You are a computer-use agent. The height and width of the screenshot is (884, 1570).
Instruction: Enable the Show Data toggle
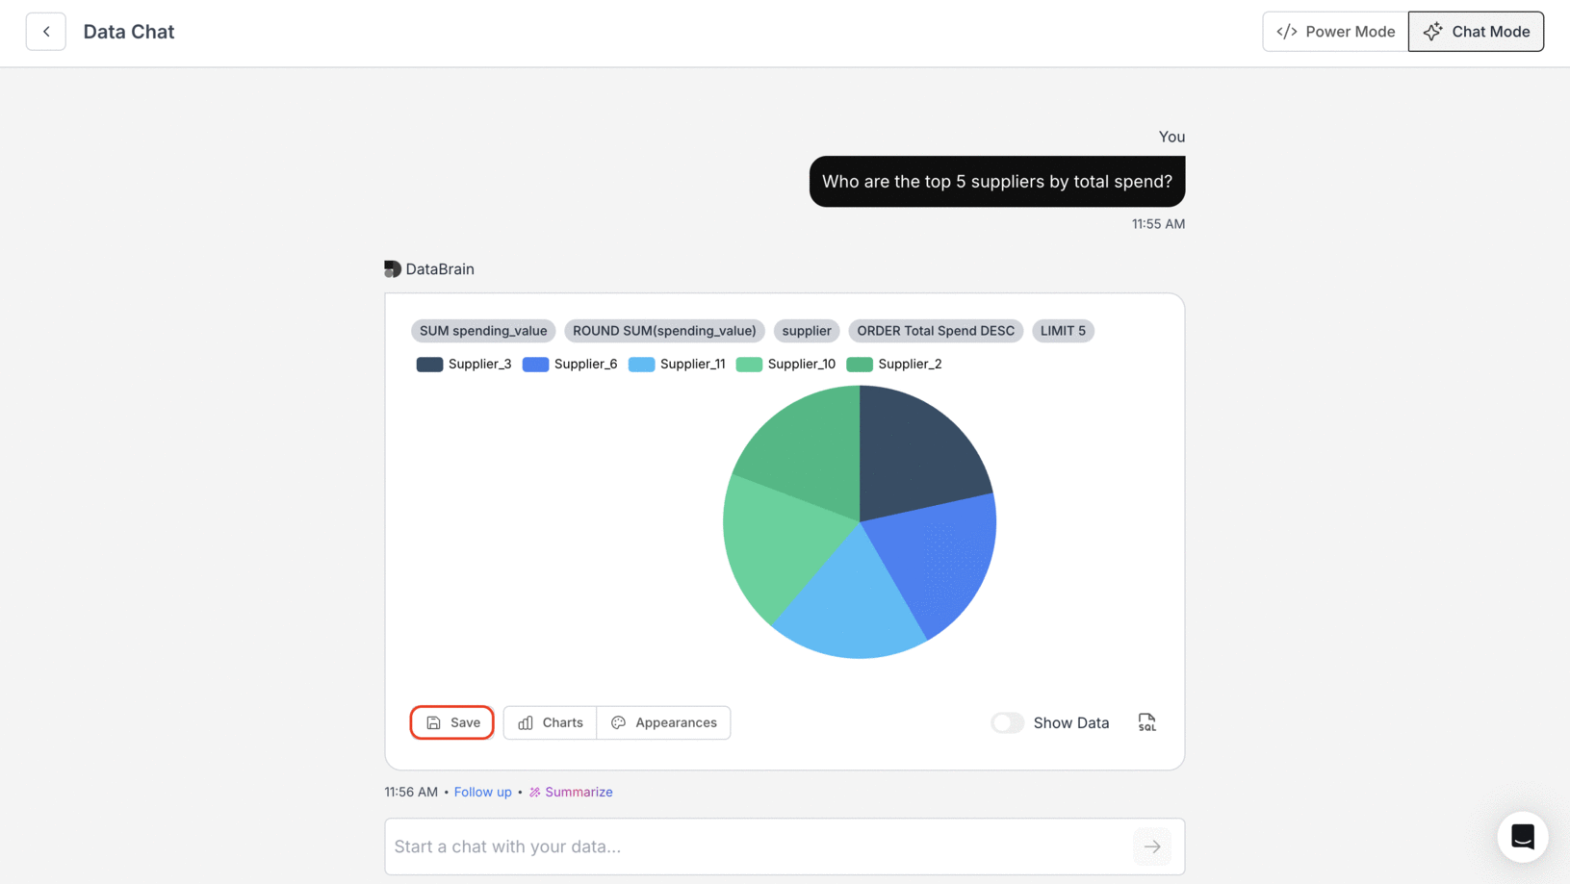[x=1007, y=722]
